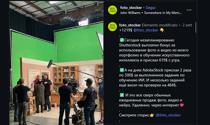The image size is (210, 125).
Task: Open the foto_stocker avatar in post header
Action: click(x=113, y=10)
